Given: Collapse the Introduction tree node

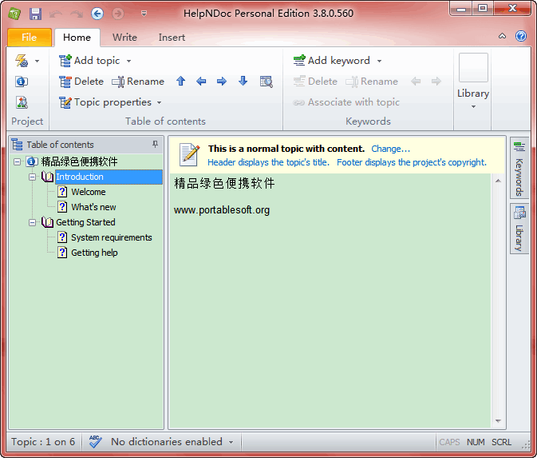Looking at the screenshot, I should [x=33, y=177].
